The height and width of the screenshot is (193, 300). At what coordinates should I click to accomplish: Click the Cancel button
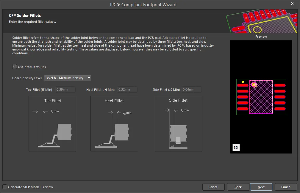[x=213, y=187]
